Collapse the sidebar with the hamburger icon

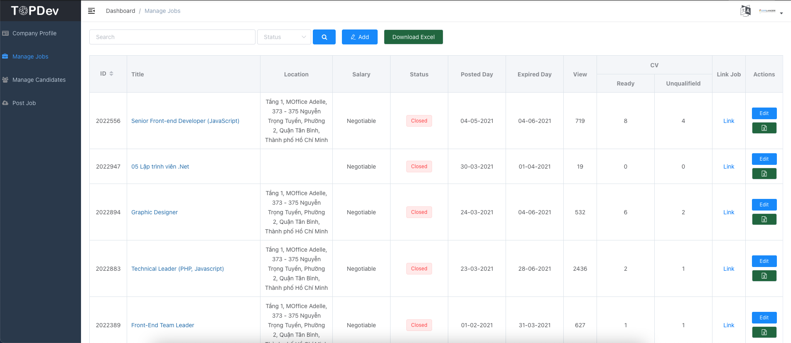(91, 11)
